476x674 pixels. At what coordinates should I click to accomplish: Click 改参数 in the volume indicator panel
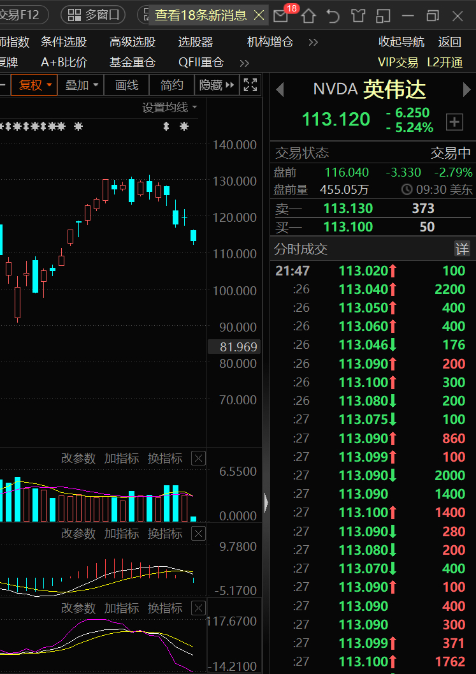pyautogui.click(x=78, y=458)
